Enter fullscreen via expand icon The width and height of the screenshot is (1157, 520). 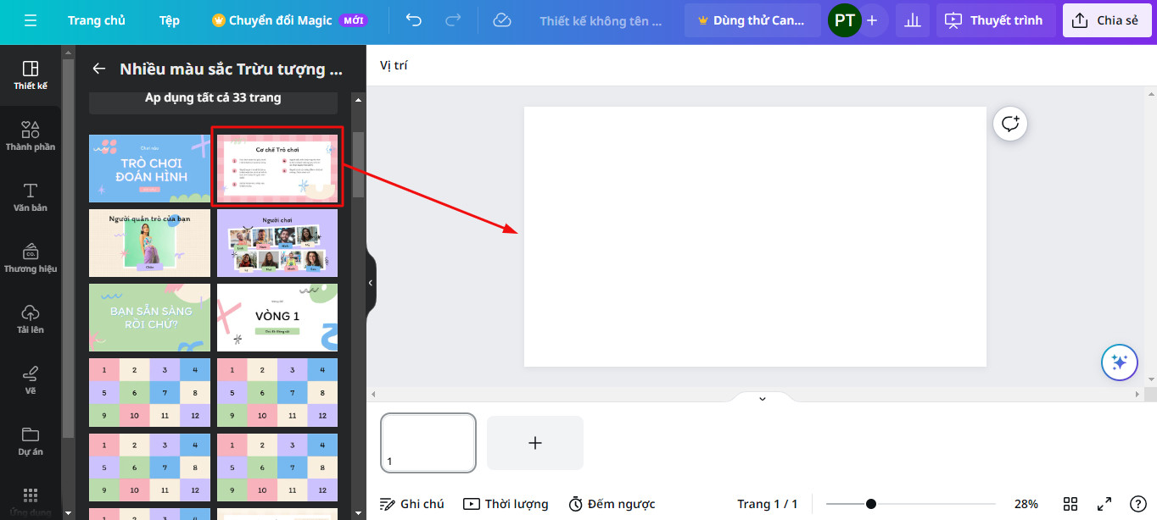click(1104, 503)
